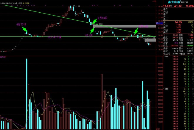Click the red up-triangle beside 1.32

175,6
